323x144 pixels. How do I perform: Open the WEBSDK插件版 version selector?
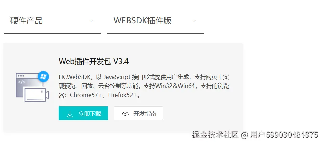coord(156,21)
